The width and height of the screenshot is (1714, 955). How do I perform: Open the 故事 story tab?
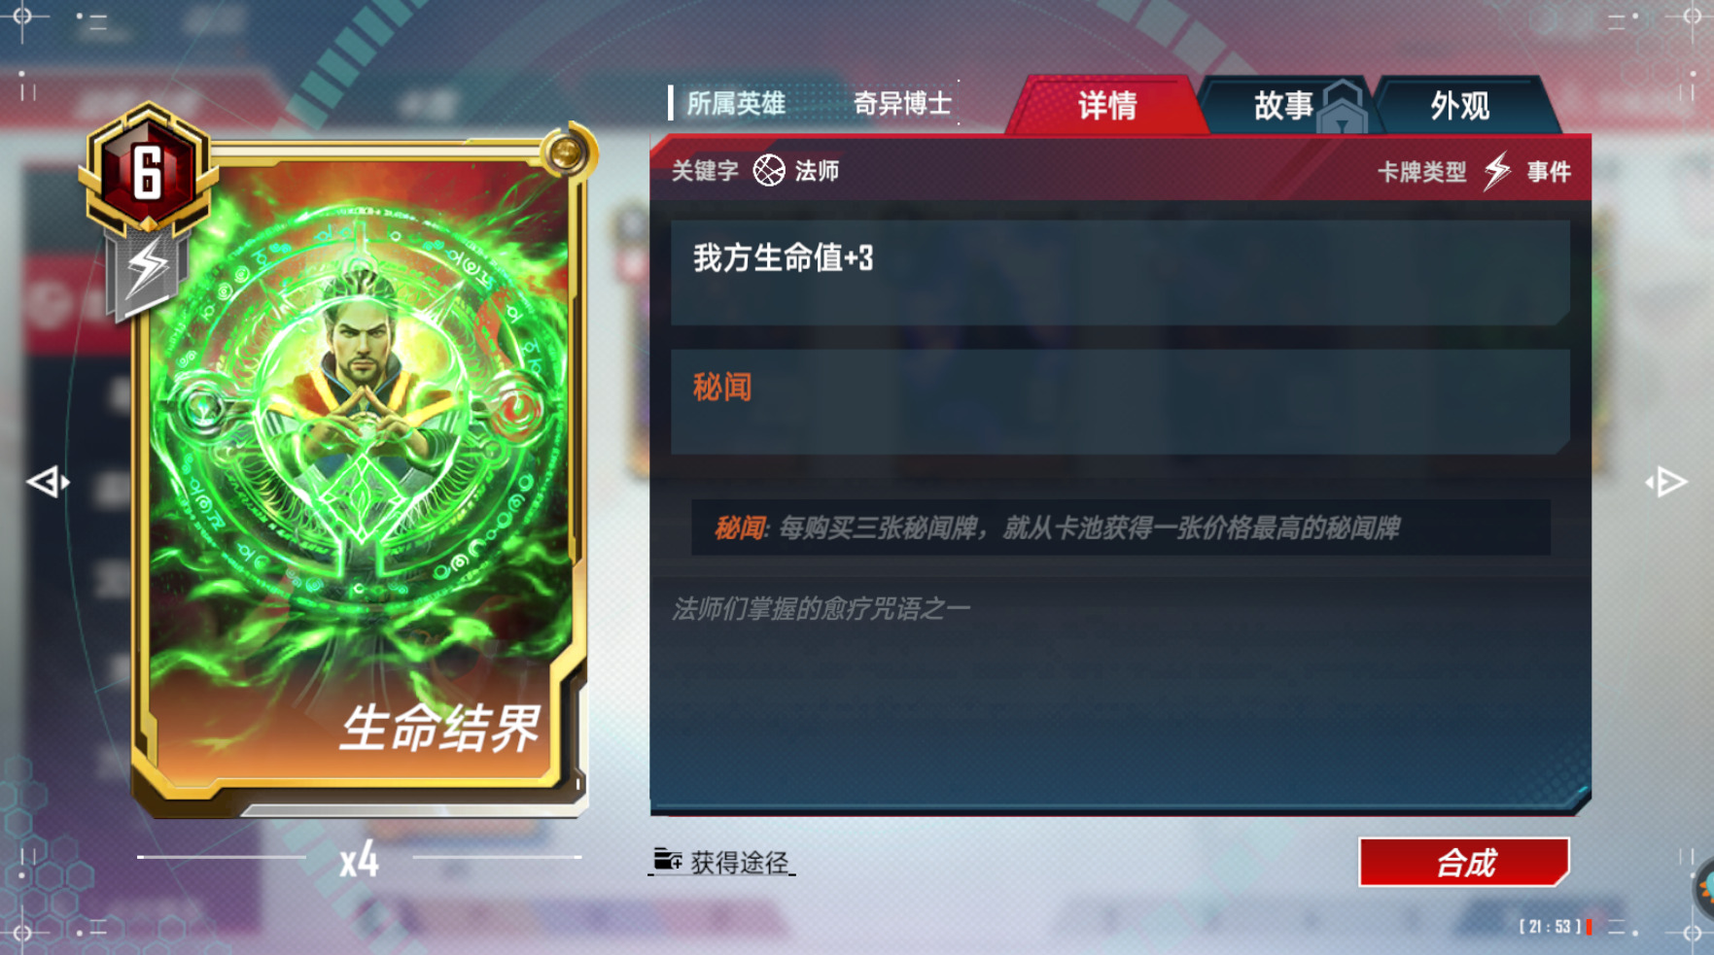pos(1283,105)
